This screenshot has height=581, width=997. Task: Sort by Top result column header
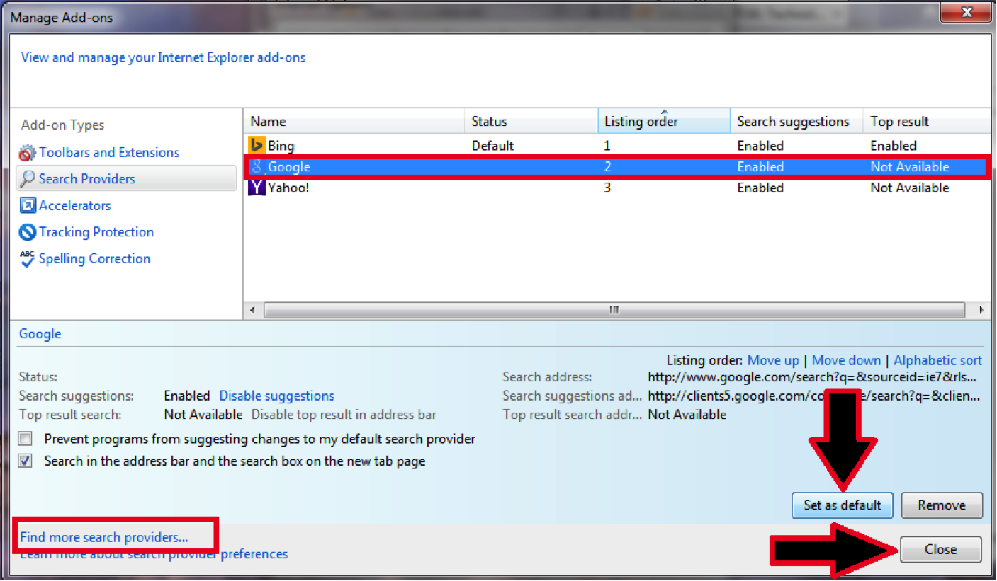click(927, 121)
